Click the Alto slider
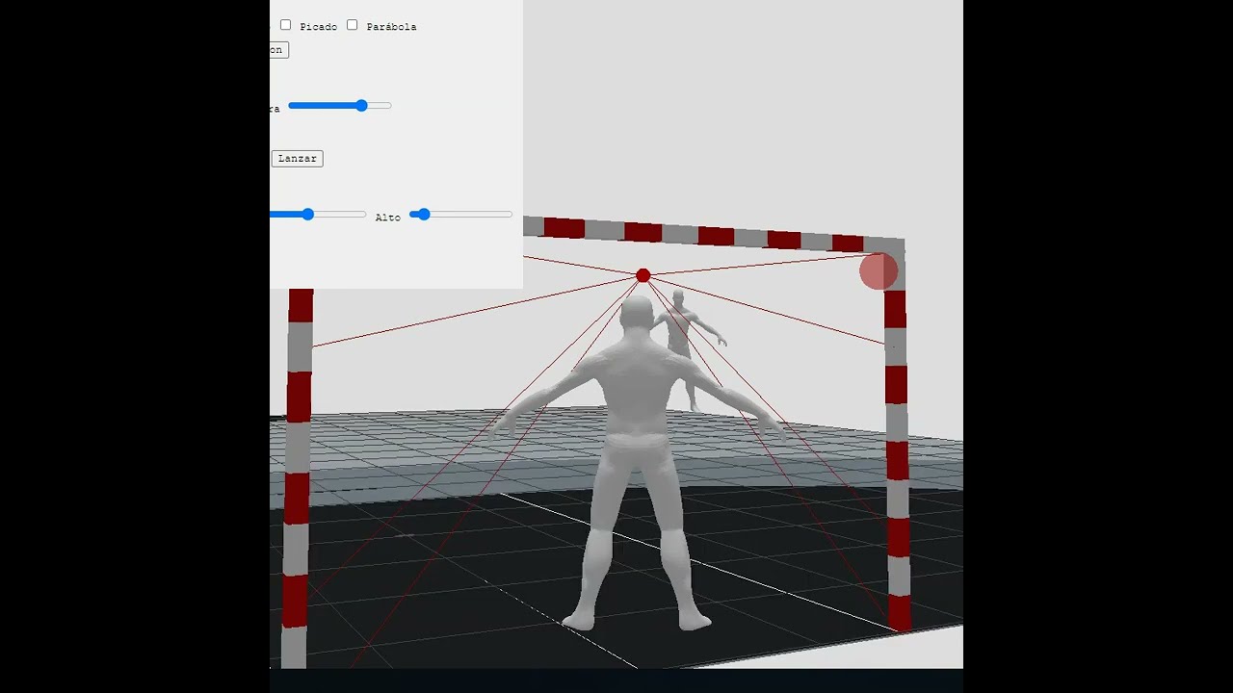Image resolution: width=1233 pixels, height=693 pixels. (460, 215)
